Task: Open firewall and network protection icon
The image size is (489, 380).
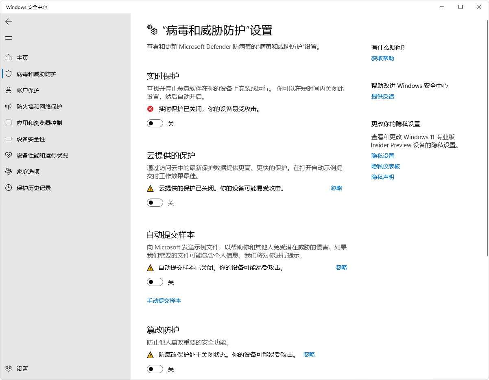Action: pos(9,107)
